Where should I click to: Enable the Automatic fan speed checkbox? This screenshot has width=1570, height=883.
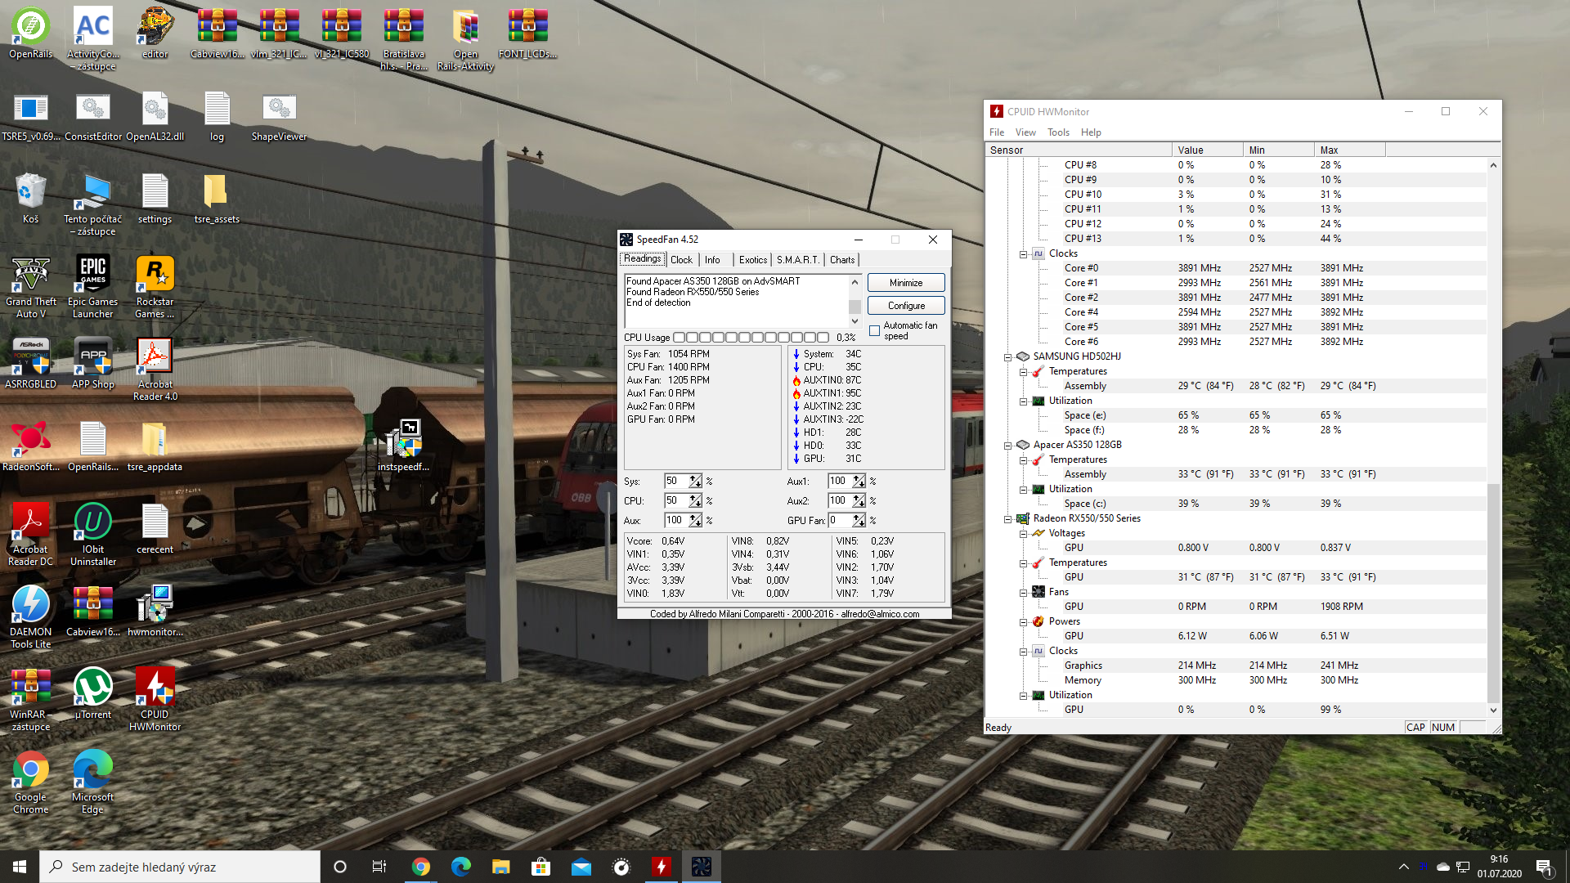[875, 331]
